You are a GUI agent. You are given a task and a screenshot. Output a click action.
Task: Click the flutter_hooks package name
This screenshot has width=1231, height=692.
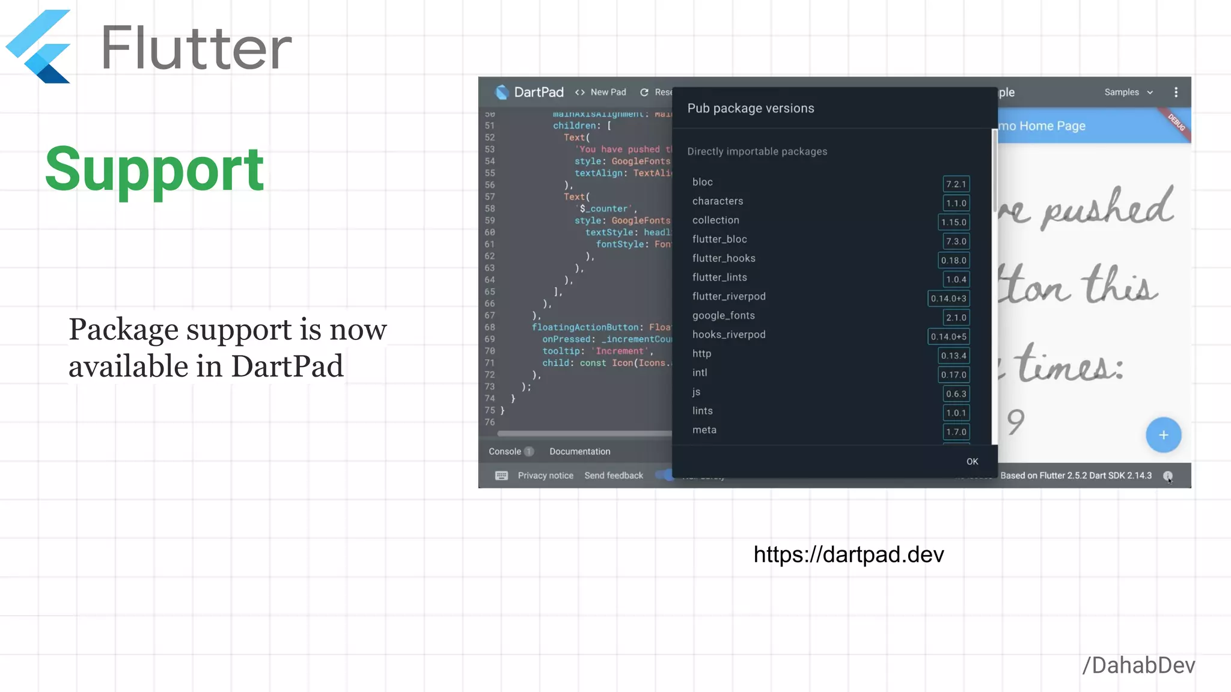[x=724, y=258]
